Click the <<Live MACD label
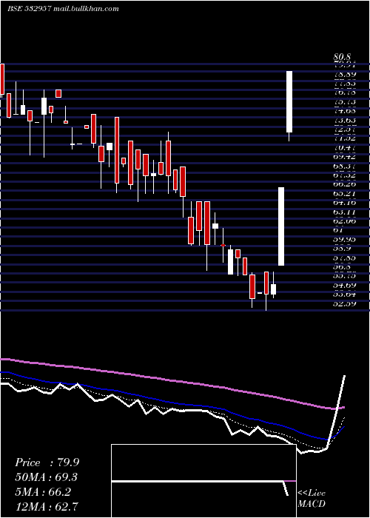The image size is (370, 518). [x=312, y=499]
